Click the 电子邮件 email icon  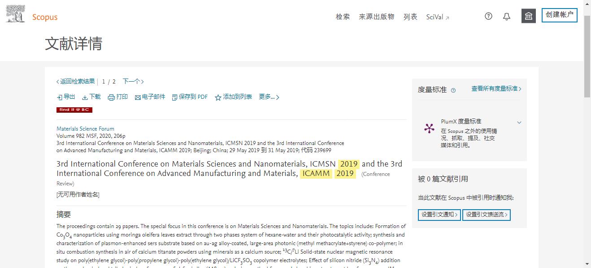click(x=138, y=97)
